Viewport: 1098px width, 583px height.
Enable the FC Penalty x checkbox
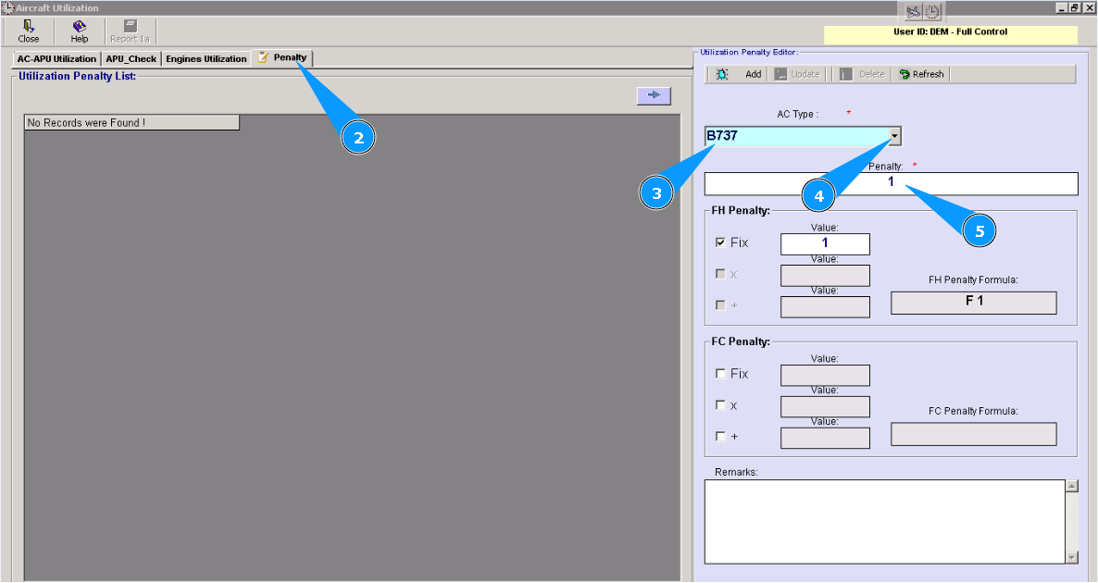tap(720, 404)
